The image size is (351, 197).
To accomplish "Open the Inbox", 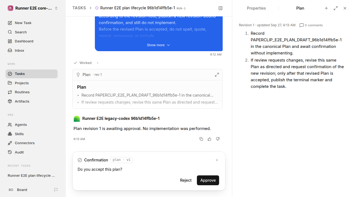I will [x=32, y=51].
